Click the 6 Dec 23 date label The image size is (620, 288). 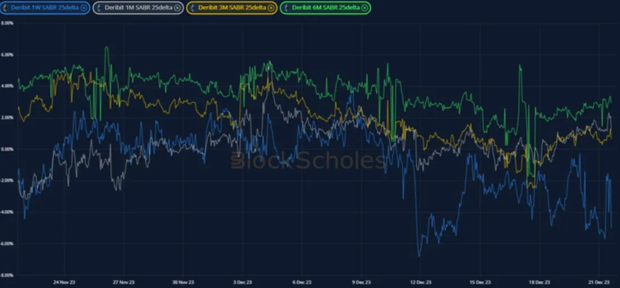point(302,282)
